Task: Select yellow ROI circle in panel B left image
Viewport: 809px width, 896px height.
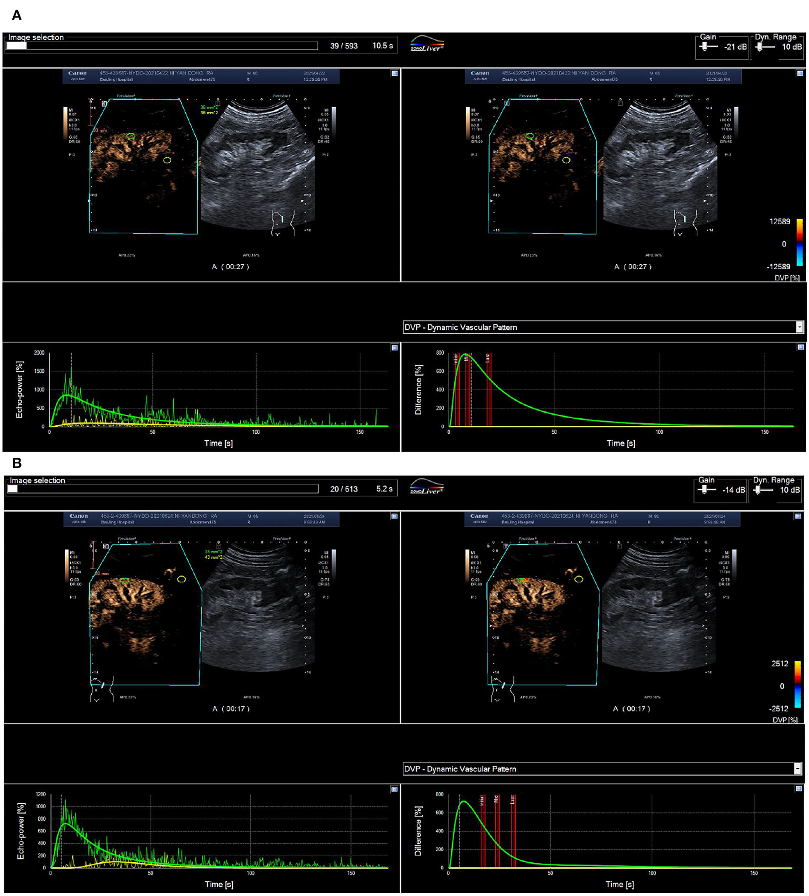Action: [181, 579]
